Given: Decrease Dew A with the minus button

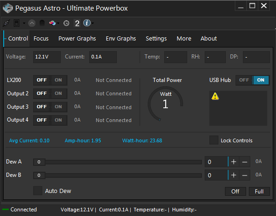Looking at the screenshot, I should pyautogui.click(x=245, y=162).
